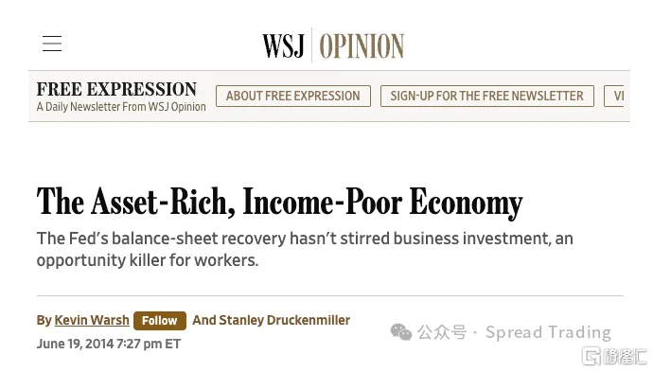Open the hamburger navigation menu

click(x=52, y=44)
